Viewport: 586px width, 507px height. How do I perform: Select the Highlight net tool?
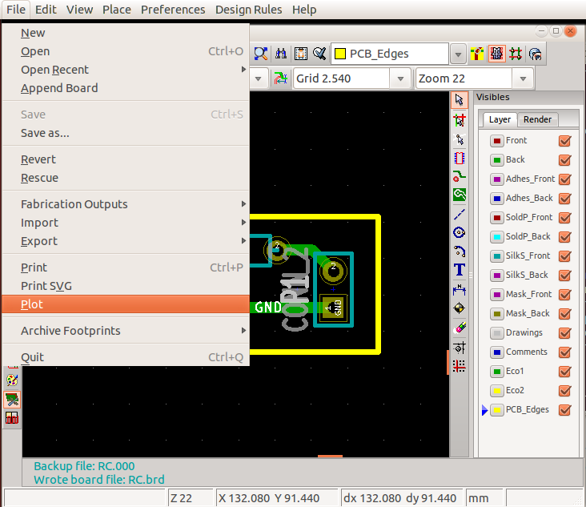[460, 120]
